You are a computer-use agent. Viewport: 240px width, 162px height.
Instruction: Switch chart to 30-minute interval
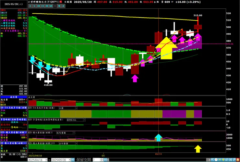47,6
